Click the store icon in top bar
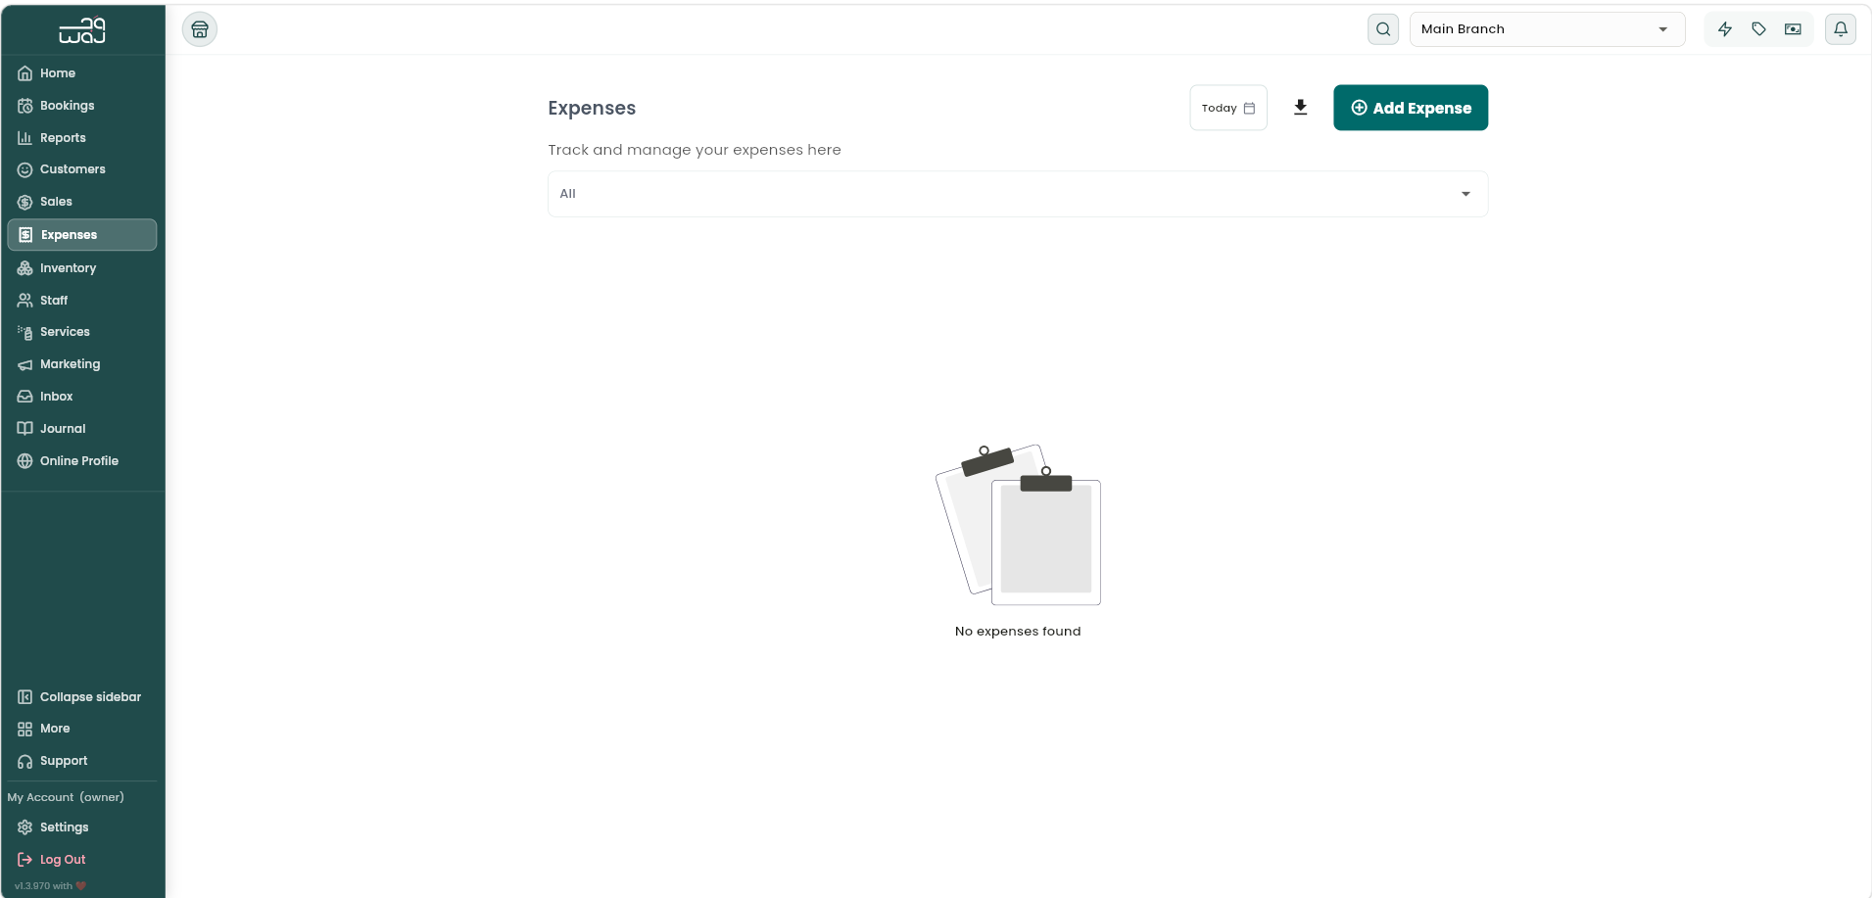This screenshot has width=1874, height=898. pos(200,29)
